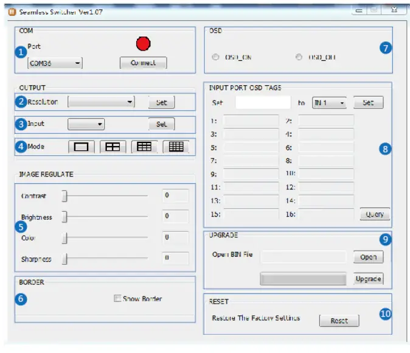Click the Contrast slider handle
The width and height of the screenshot is (410, 353).
coord(64,196)
